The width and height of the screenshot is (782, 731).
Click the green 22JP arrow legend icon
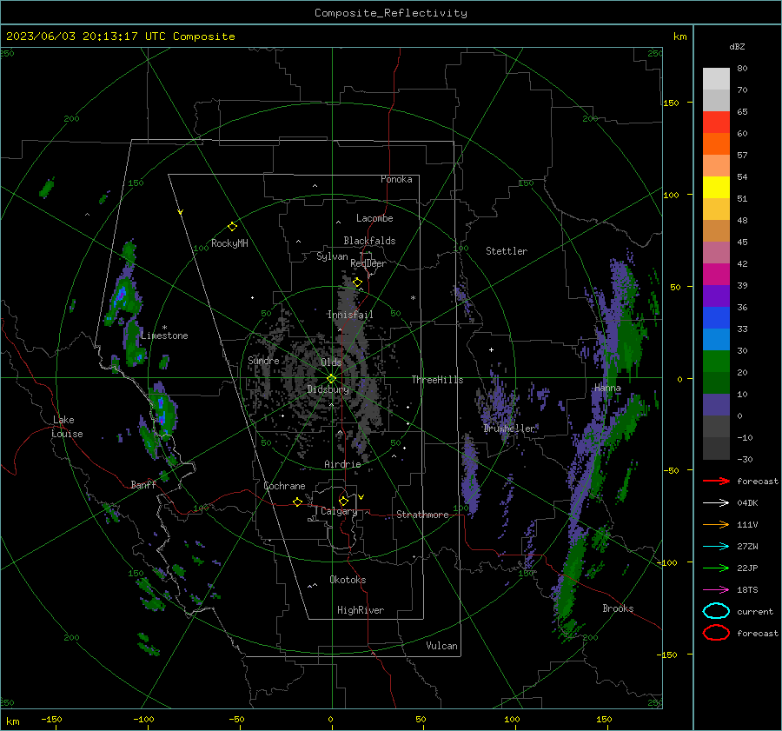click(716, 568)
